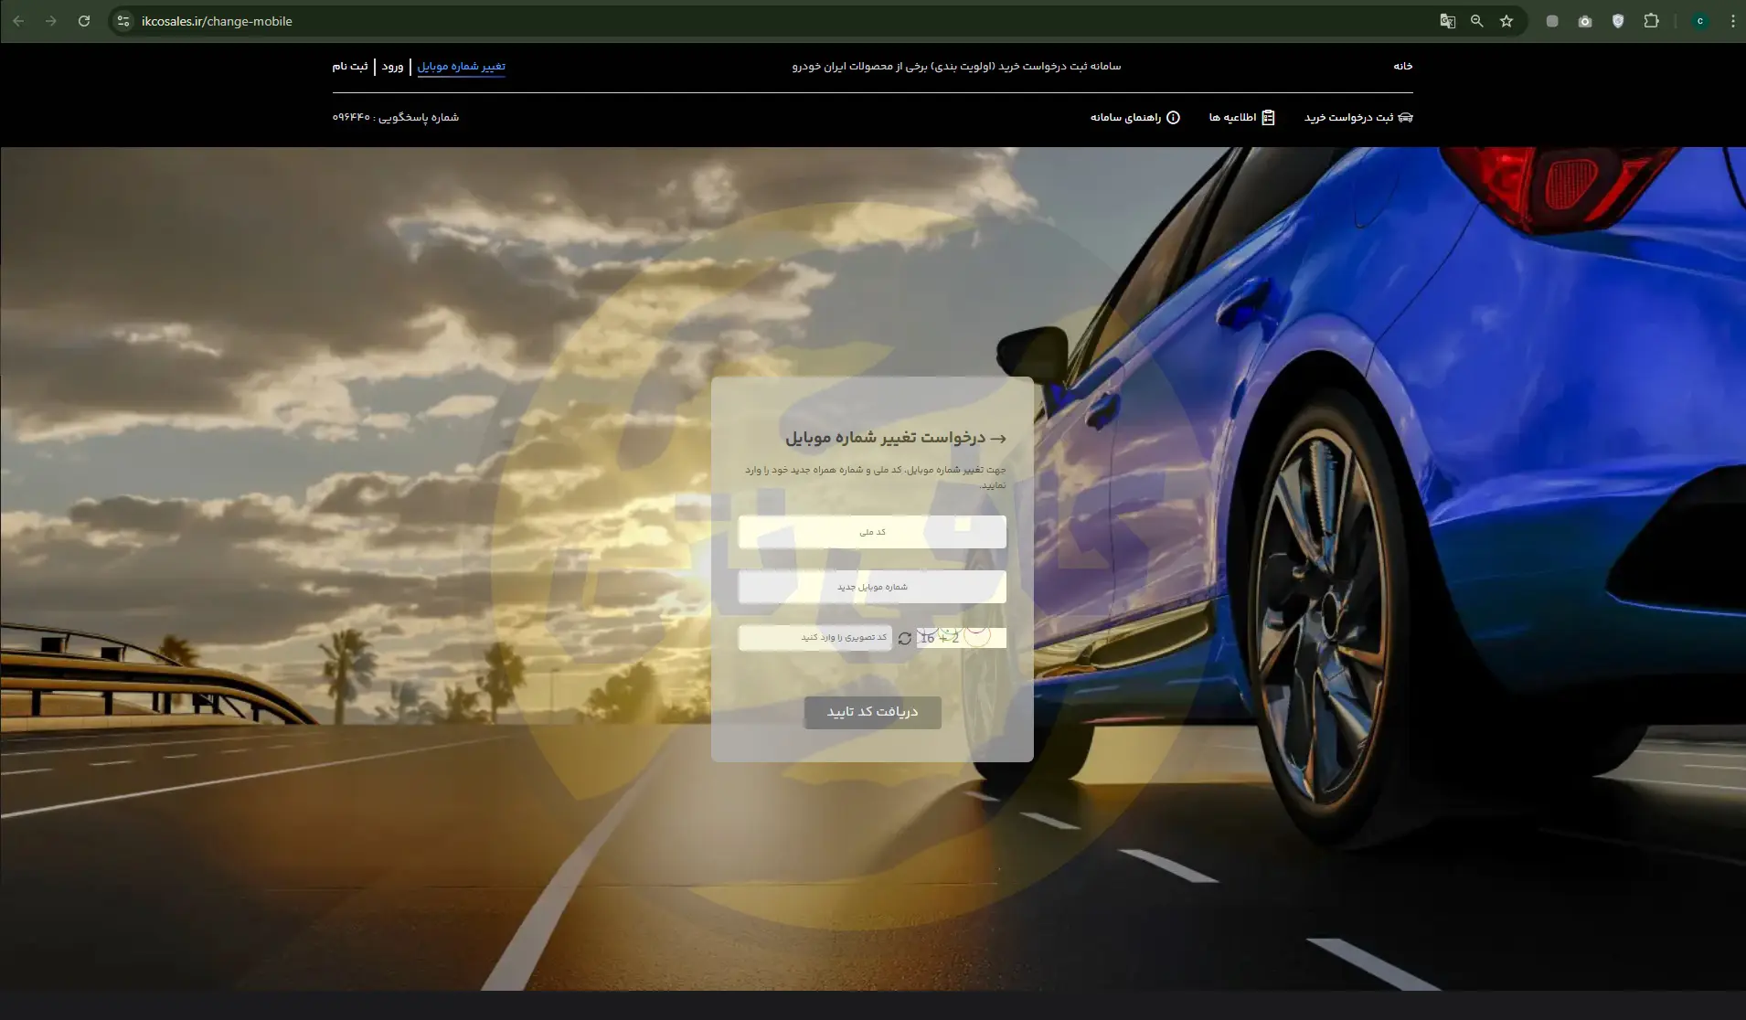The height and width of the screenshot is (1020, 1746).
Task: Open the اطلاعیه ها notices page
Action: (1241, 118)
